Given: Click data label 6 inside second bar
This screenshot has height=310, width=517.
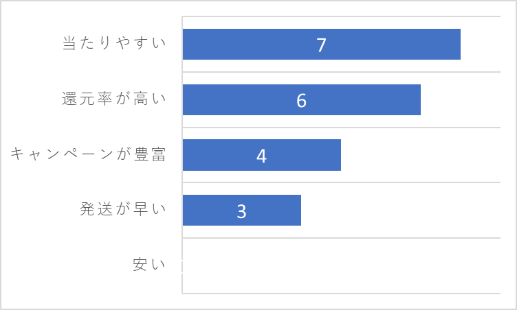Looking at the screenshot, I should [x=301, y=100].
